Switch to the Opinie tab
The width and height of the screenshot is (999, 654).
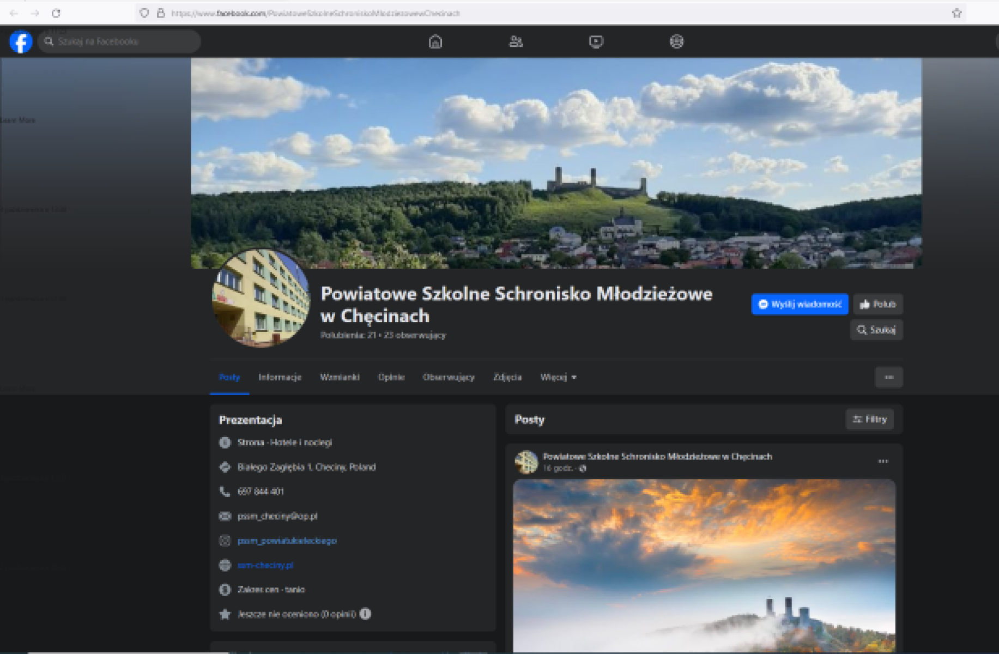[391, 377]
